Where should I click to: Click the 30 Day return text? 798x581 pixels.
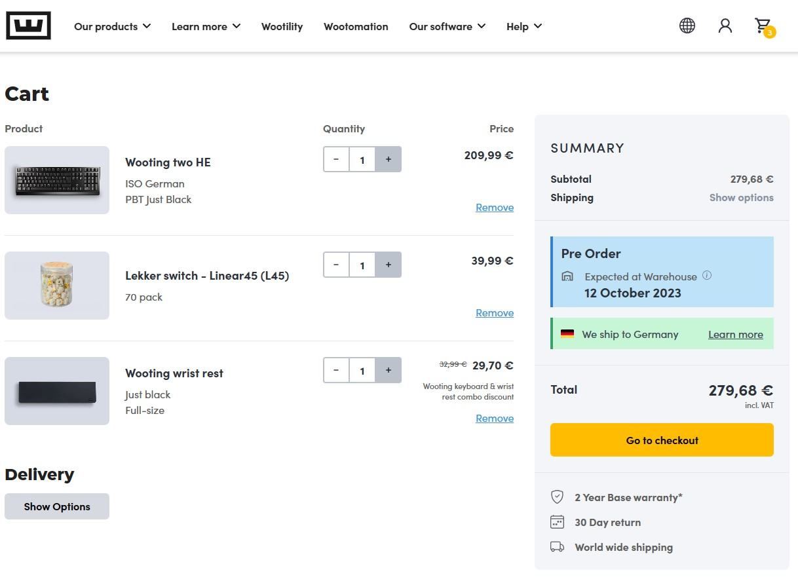[607, 522]
